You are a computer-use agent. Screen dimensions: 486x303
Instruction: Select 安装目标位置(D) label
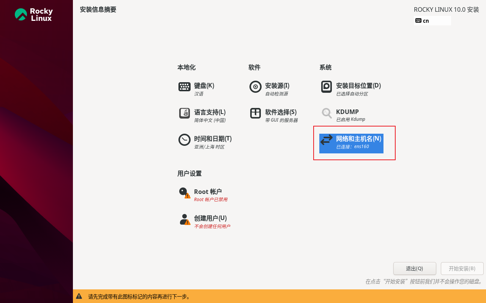[x=358, y=86]
